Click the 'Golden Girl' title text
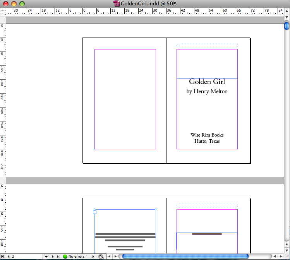The height and width of the screenshot is (260, 290). pyautogui.click(x=207, y=82)
